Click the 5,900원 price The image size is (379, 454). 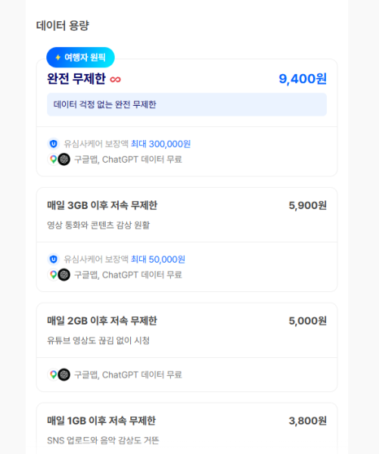307,205
